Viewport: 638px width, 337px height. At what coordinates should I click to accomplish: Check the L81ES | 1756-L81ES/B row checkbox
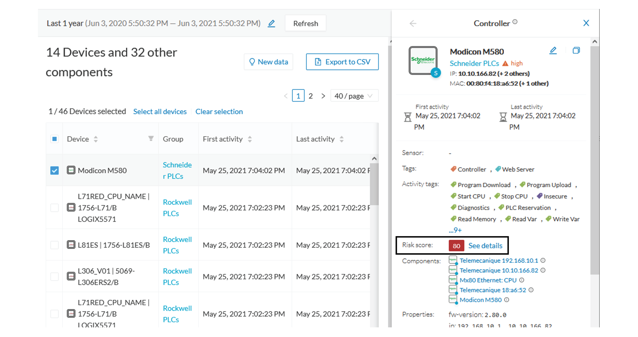pos(55,245)
